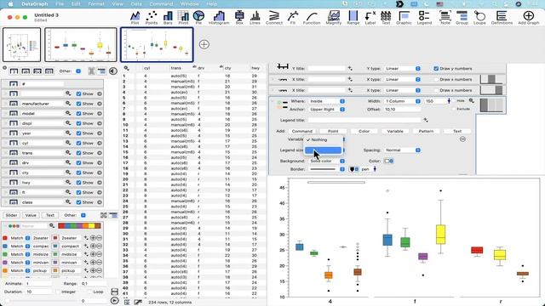Add a new graph with plus circle
This screenshot has height=306, width=545.
coord(204,44)
